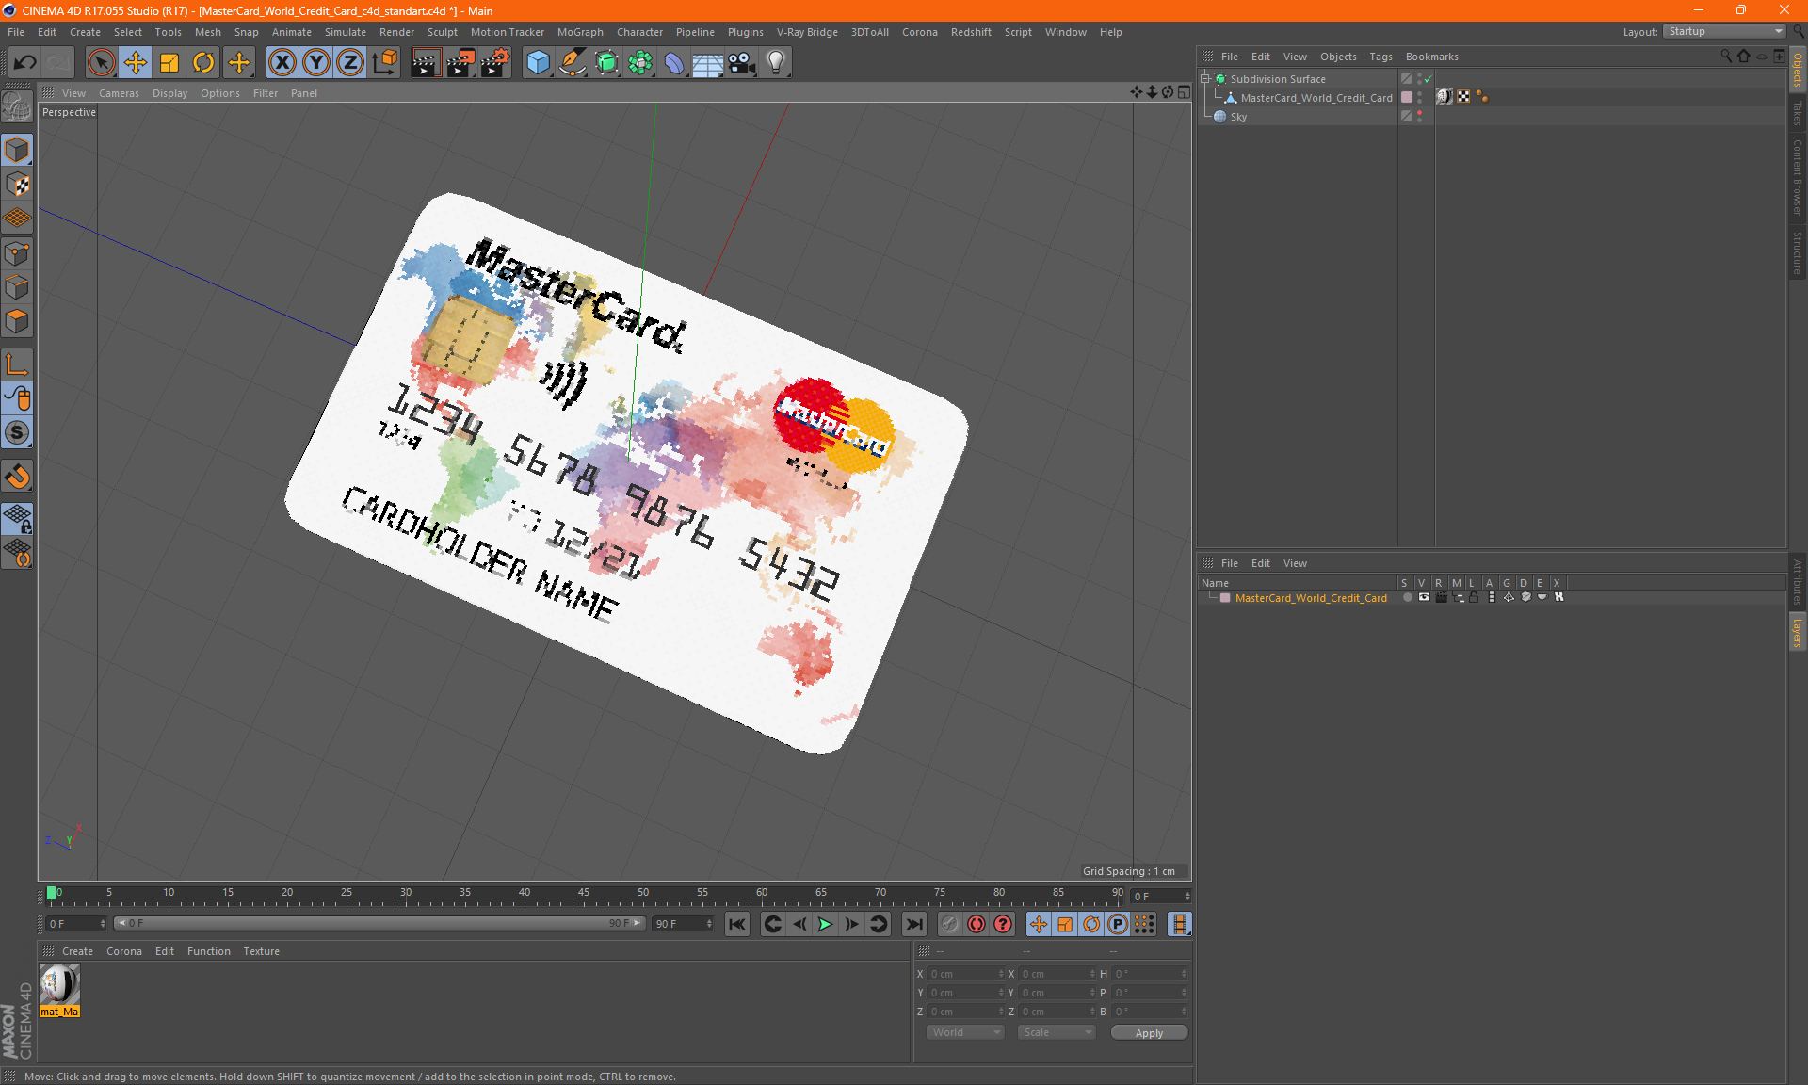The height and width of the screenshot is (1085, 1808).
Task: Activate the Move tool
Action: pos(136,63)
